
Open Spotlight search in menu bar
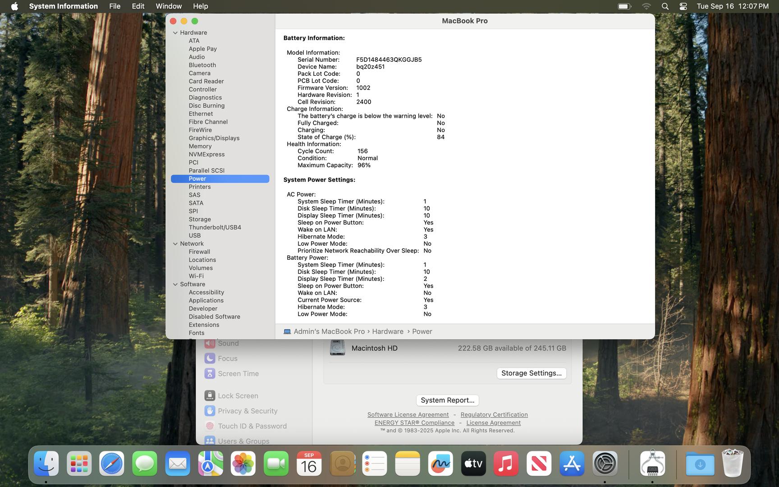[665, 6]
